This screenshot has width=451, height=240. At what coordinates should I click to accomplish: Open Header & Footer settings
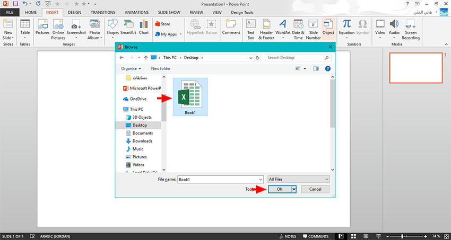coord(266,30)
